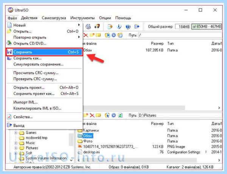Screen dimensions: 227x174
Task: Click the lower Путь field showing D:\Pictures
Action: (180, 115)
